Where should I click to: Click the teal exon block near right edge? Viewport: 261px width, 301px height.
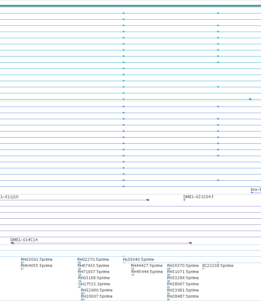(250, 99)
